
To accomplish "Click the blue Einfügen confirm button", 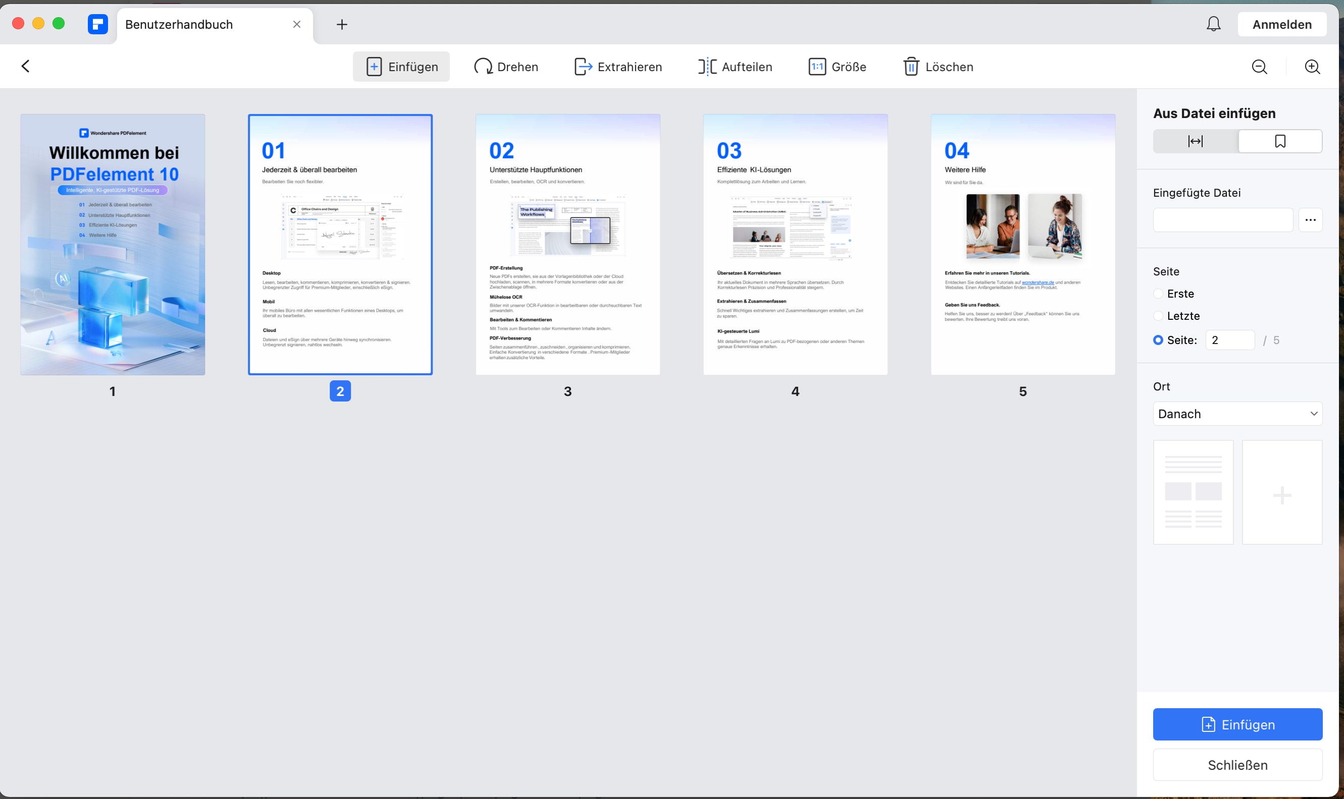I will (x=1237, y=724).
